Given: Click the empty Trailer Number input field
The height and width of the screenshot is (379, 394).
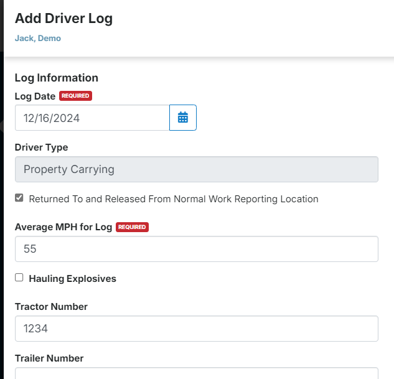Looking at the screenshot, I should pos(197,373).
